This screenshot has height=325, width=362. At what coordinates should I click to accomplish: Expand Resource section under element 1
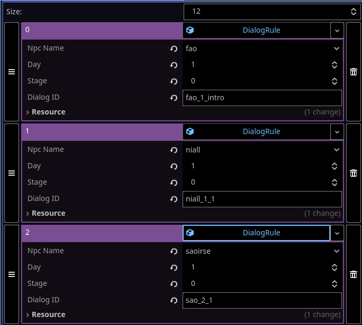click(x=45, y=213)
